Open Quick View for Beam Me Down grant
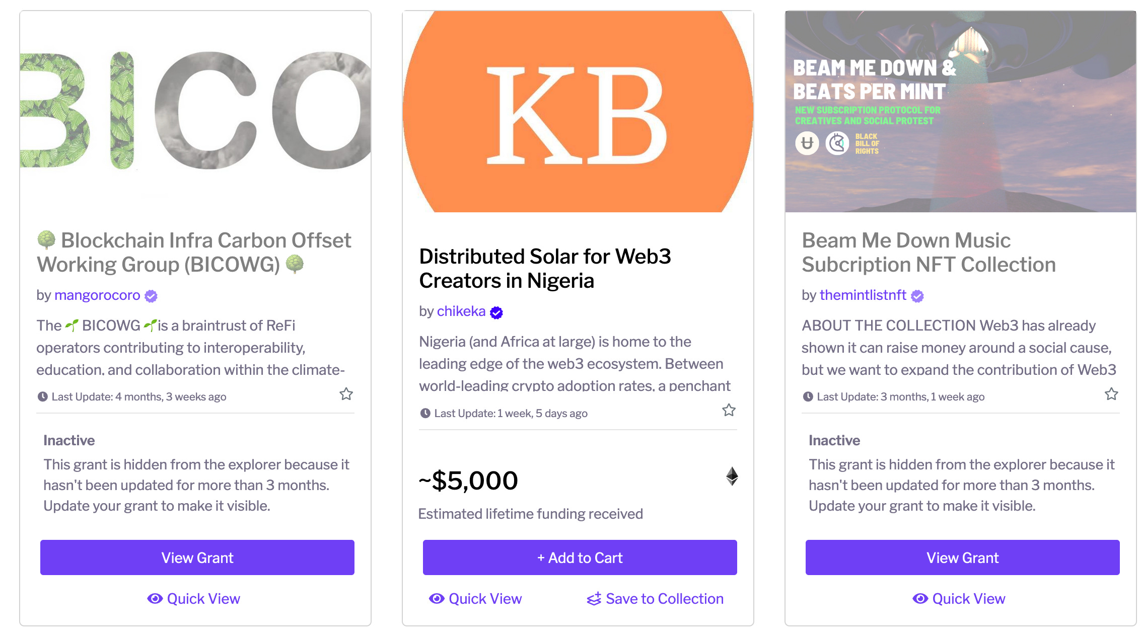Viewport: 1140px width, 642px height. pos(959,599)
